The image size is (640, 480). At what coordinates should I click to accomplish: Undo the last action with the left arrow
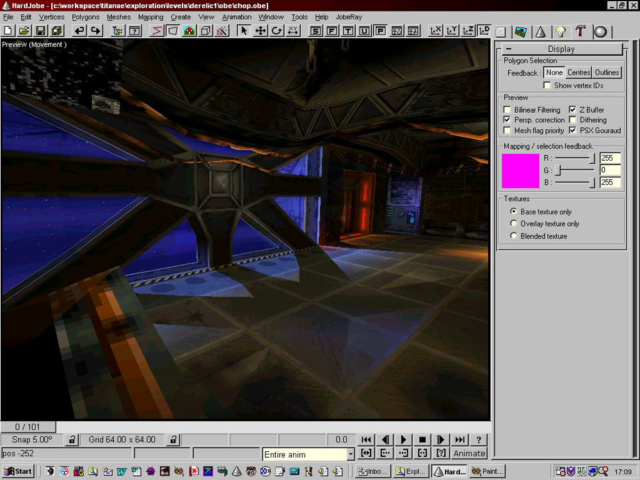point(79,31)
